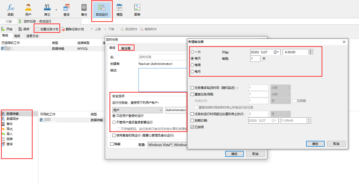This screenshot has height=183, width=359.
Task: Select the 常规 tab in main window
Action: [x=5, y=35]
